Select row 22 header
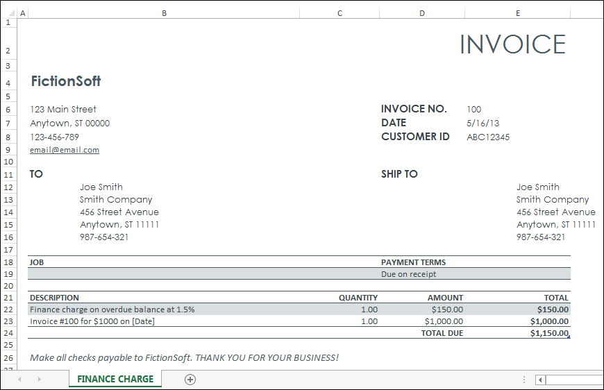The height and width of the screenshot is (390, 604). [x=8, y=310]
